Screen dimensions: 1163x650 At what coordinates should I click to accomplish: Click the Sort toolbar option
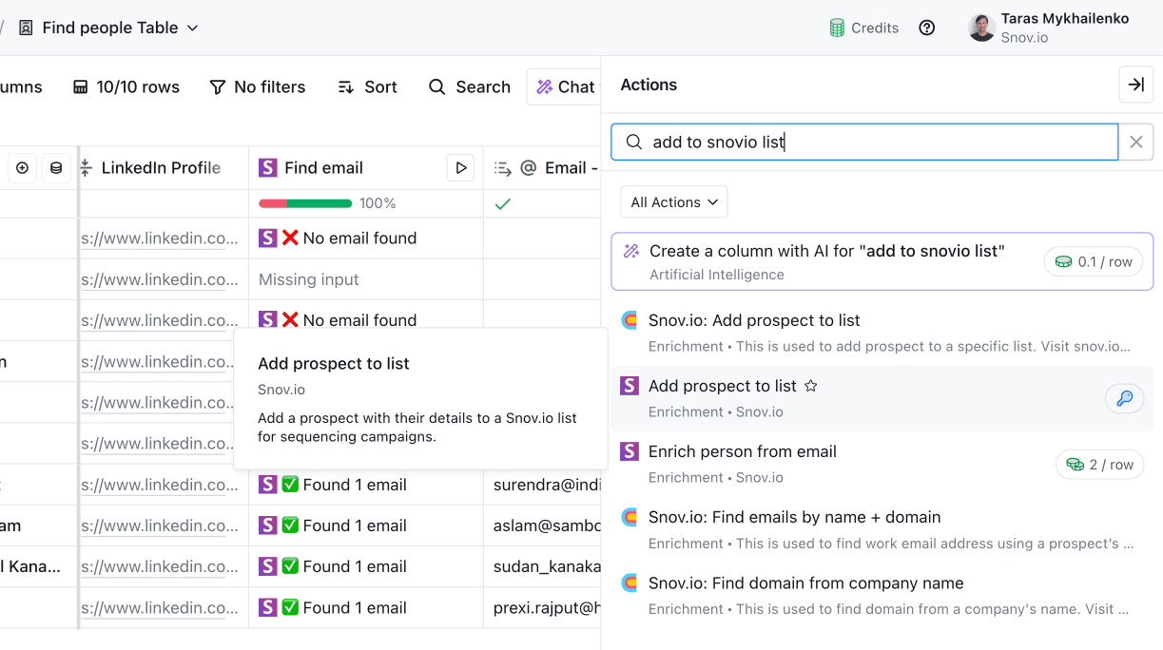pyautogui.click(x=367, y=86)
